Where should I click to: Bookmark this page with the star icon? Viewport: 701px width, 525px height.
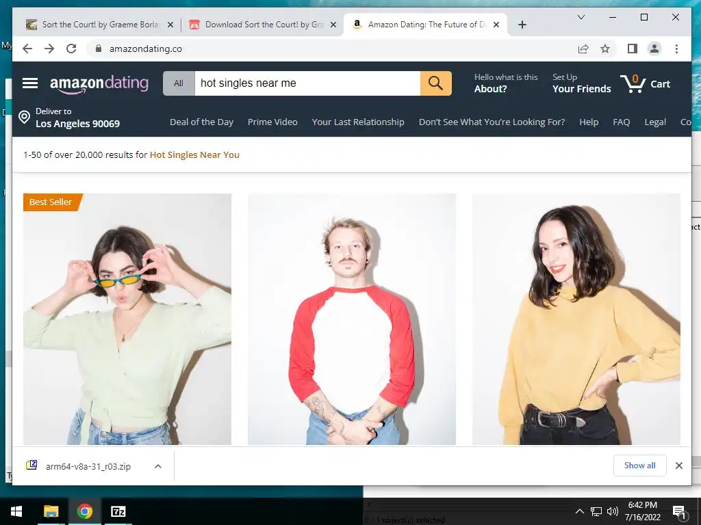tap(605, 49)
